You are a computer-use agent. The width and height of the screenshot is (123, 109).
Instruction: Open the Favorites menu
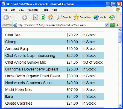33,10
